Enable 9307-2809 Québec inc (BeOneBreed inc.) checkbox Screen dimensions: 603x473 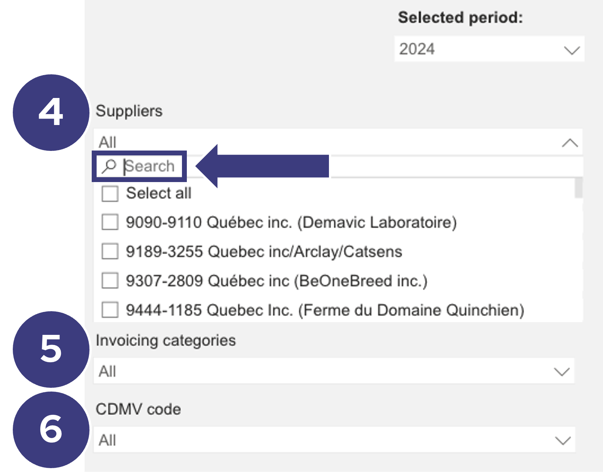110,281
